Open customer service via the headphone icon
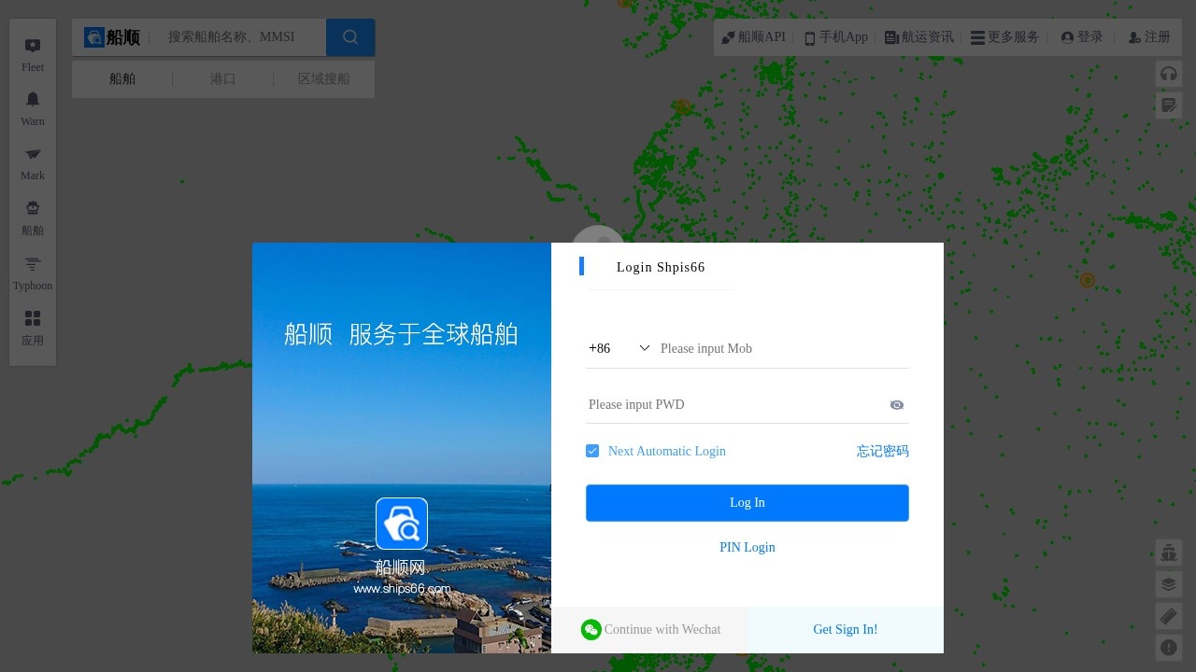The width and height of the screenshot is (1196, 672). (x=1169, y=74)
